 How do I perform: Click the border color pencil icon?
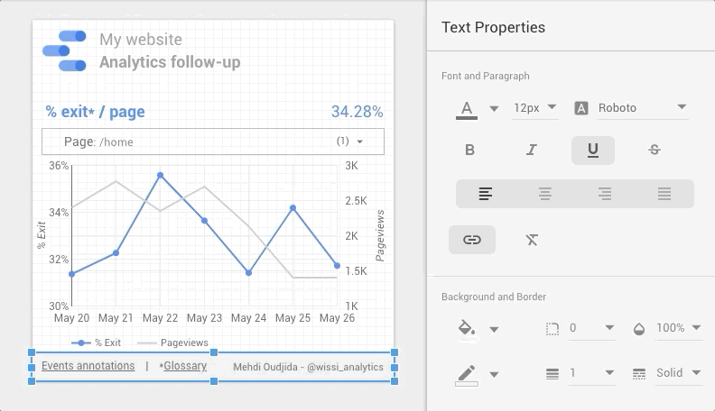467,375
